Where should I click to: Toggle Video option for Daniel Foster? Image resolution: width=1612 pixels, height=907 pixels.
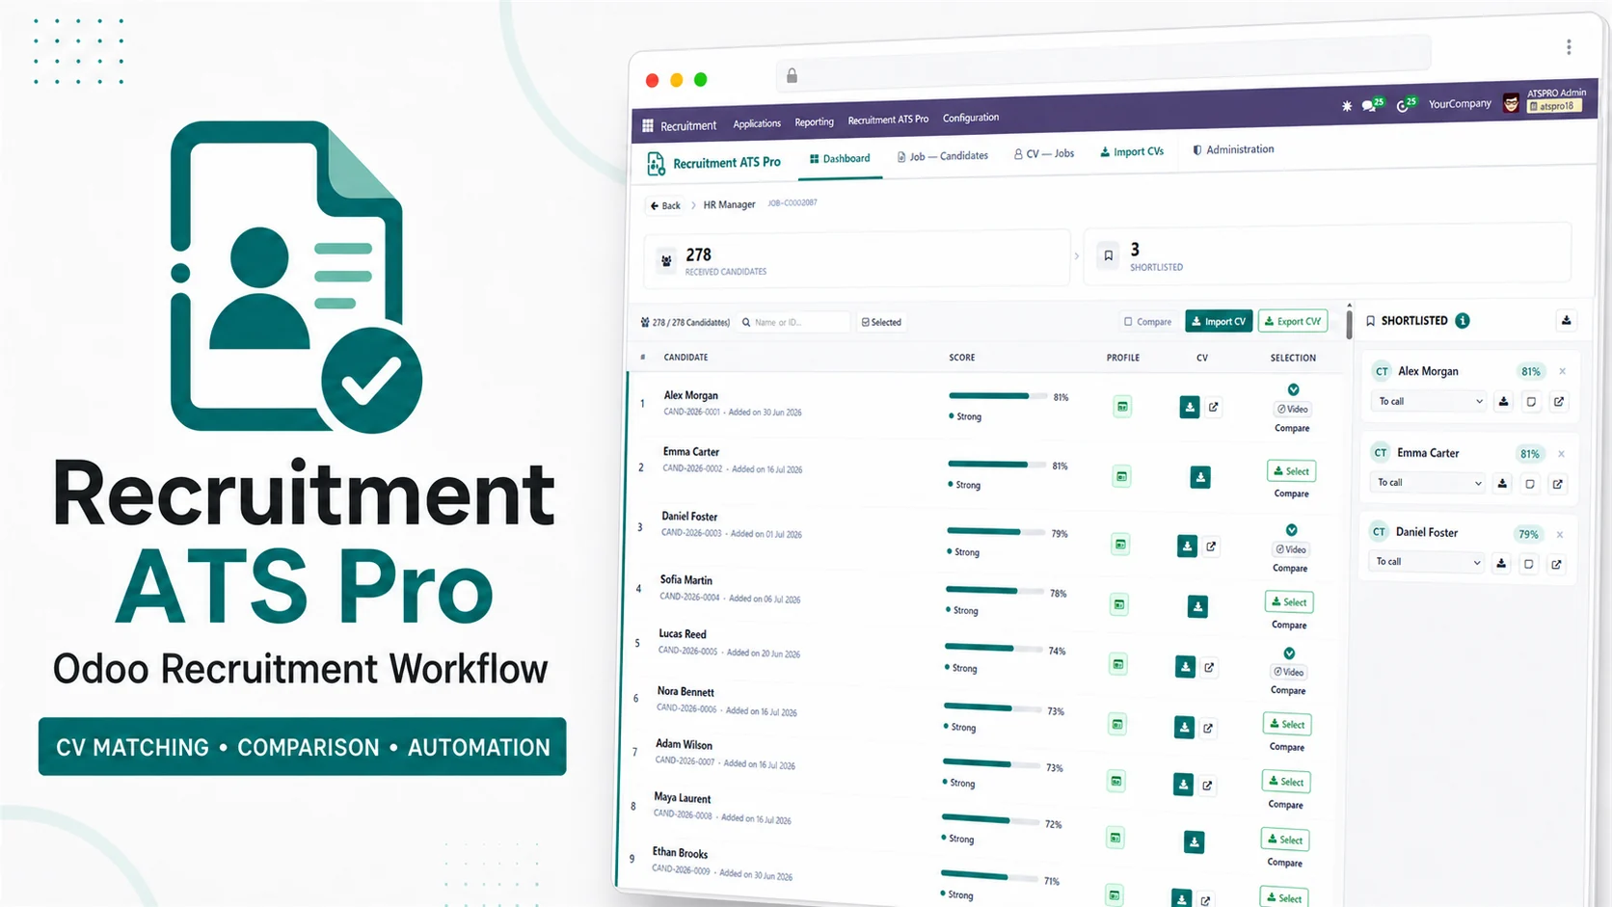click(x=1291, y=549)
